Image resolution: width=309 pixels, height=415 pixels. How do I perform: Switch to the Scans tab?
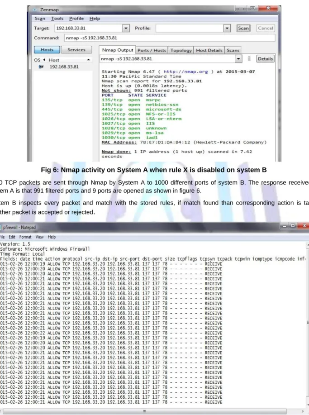[233, 50]
